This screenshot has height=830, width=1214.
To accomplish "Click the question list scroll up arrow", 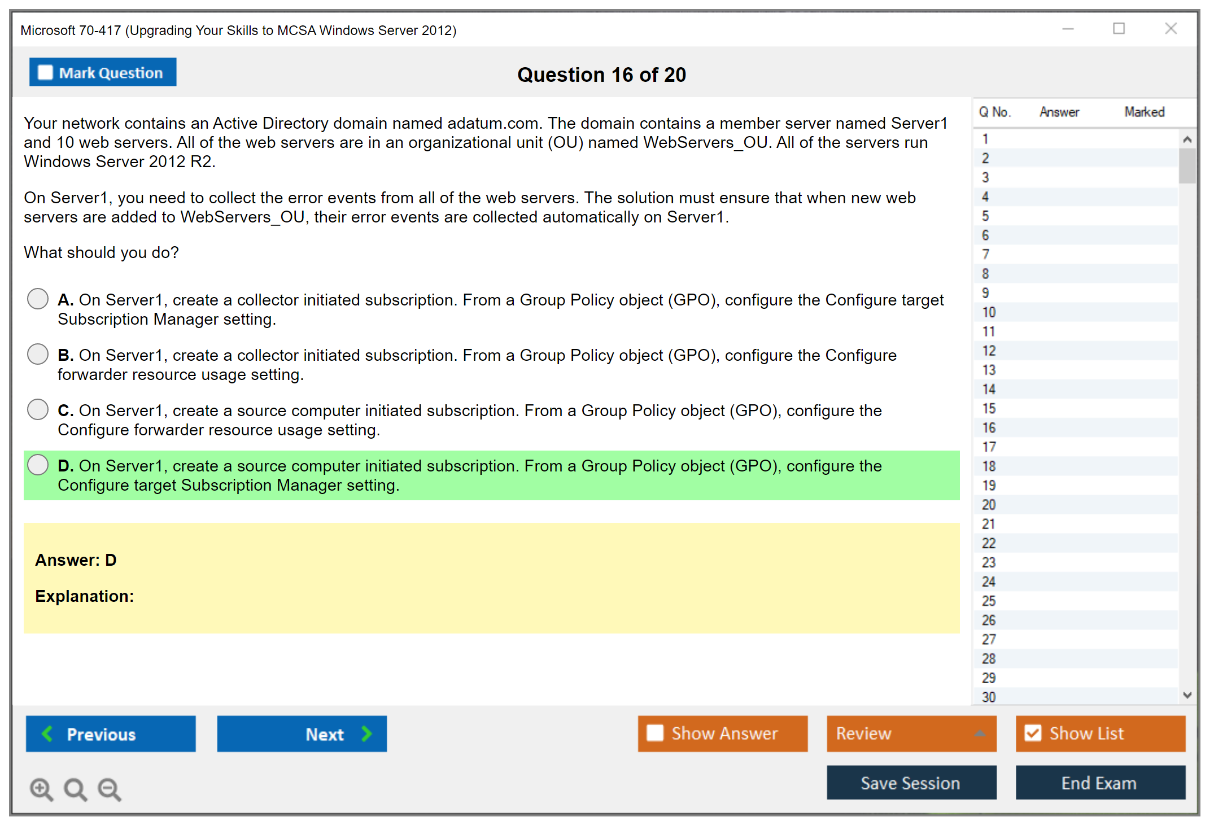I will tap(1187, 139).
